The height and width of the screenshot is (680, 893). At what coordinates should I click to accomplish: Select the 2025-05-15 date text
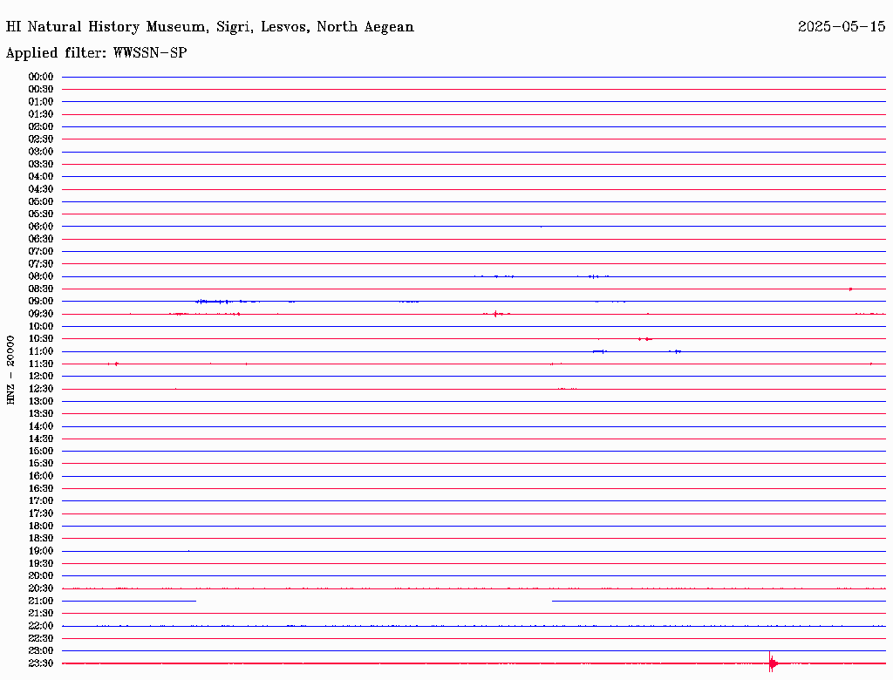(x=842, y=26)
